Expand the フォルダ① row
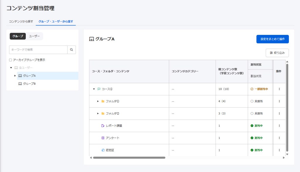Viewport: 300px width, 172px height. (98, 101)
